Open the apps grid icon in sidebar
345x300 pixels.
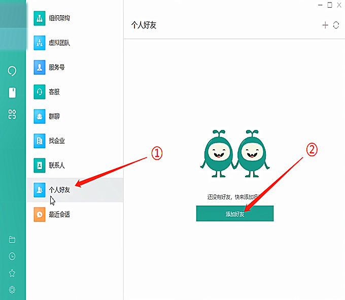[12, 114]
